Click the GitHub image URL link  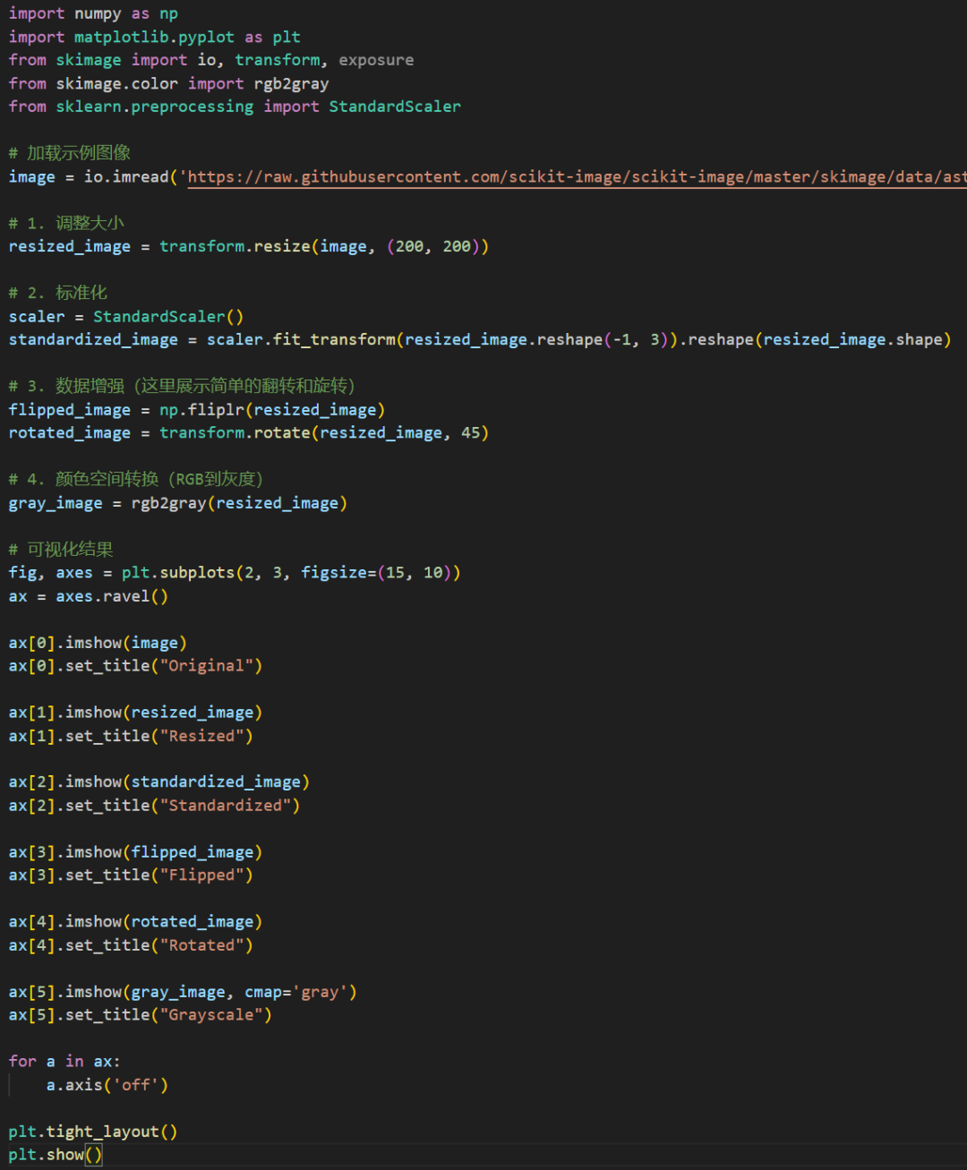coord(577,177)
